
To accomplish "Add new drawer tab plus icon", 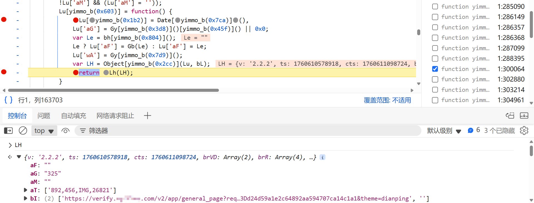I will click(147, 116).
